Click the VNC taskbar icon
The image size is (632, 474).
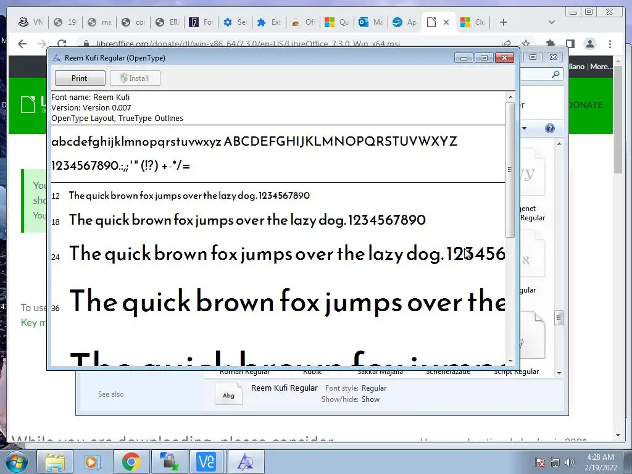coord(206,462)
